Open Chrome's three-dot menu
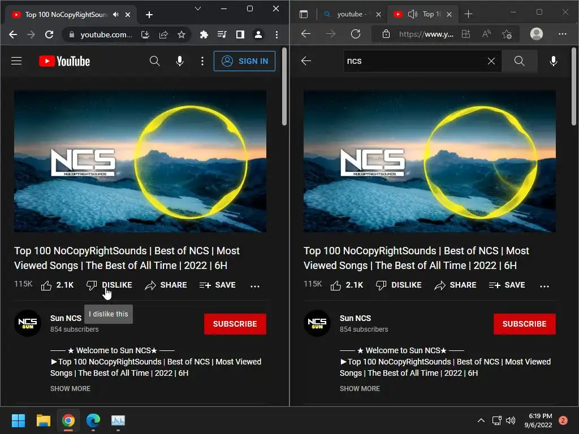This screenshot has width=579, height=434. pos(276,34)
